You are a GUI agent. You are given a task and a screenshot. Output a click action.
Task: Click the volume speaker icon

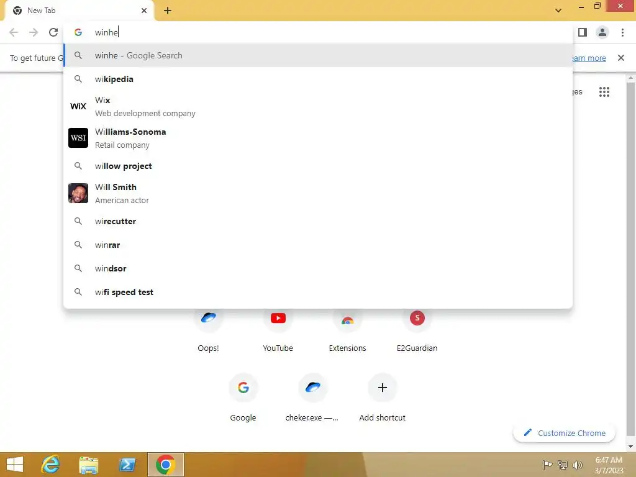tap(578, 465)
